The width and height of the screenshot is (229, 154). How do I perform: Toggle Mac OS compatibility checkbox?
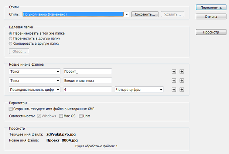click(61, 116)
